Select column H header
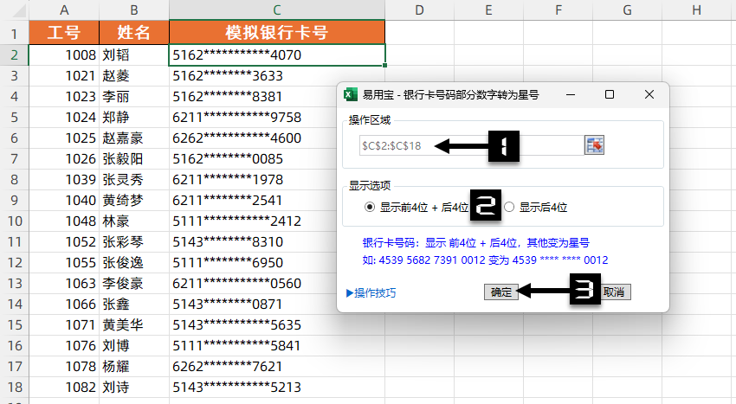 click(696, 10)
